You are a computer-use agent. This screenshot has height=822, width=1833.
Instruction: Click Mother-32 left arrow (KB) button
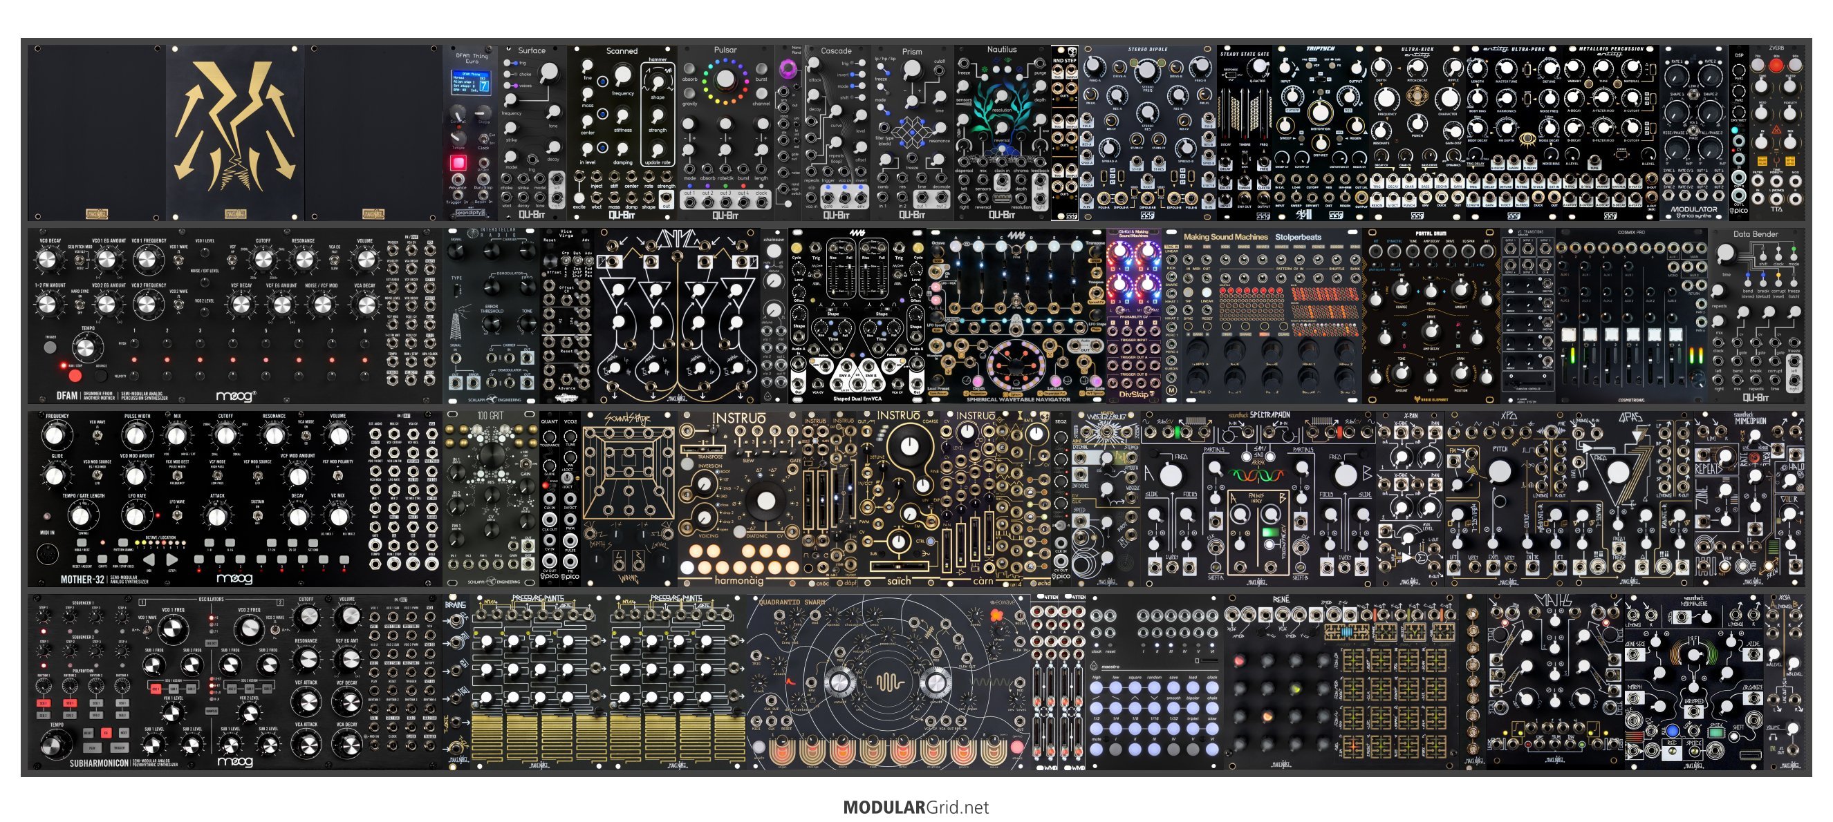pos(149,560)
